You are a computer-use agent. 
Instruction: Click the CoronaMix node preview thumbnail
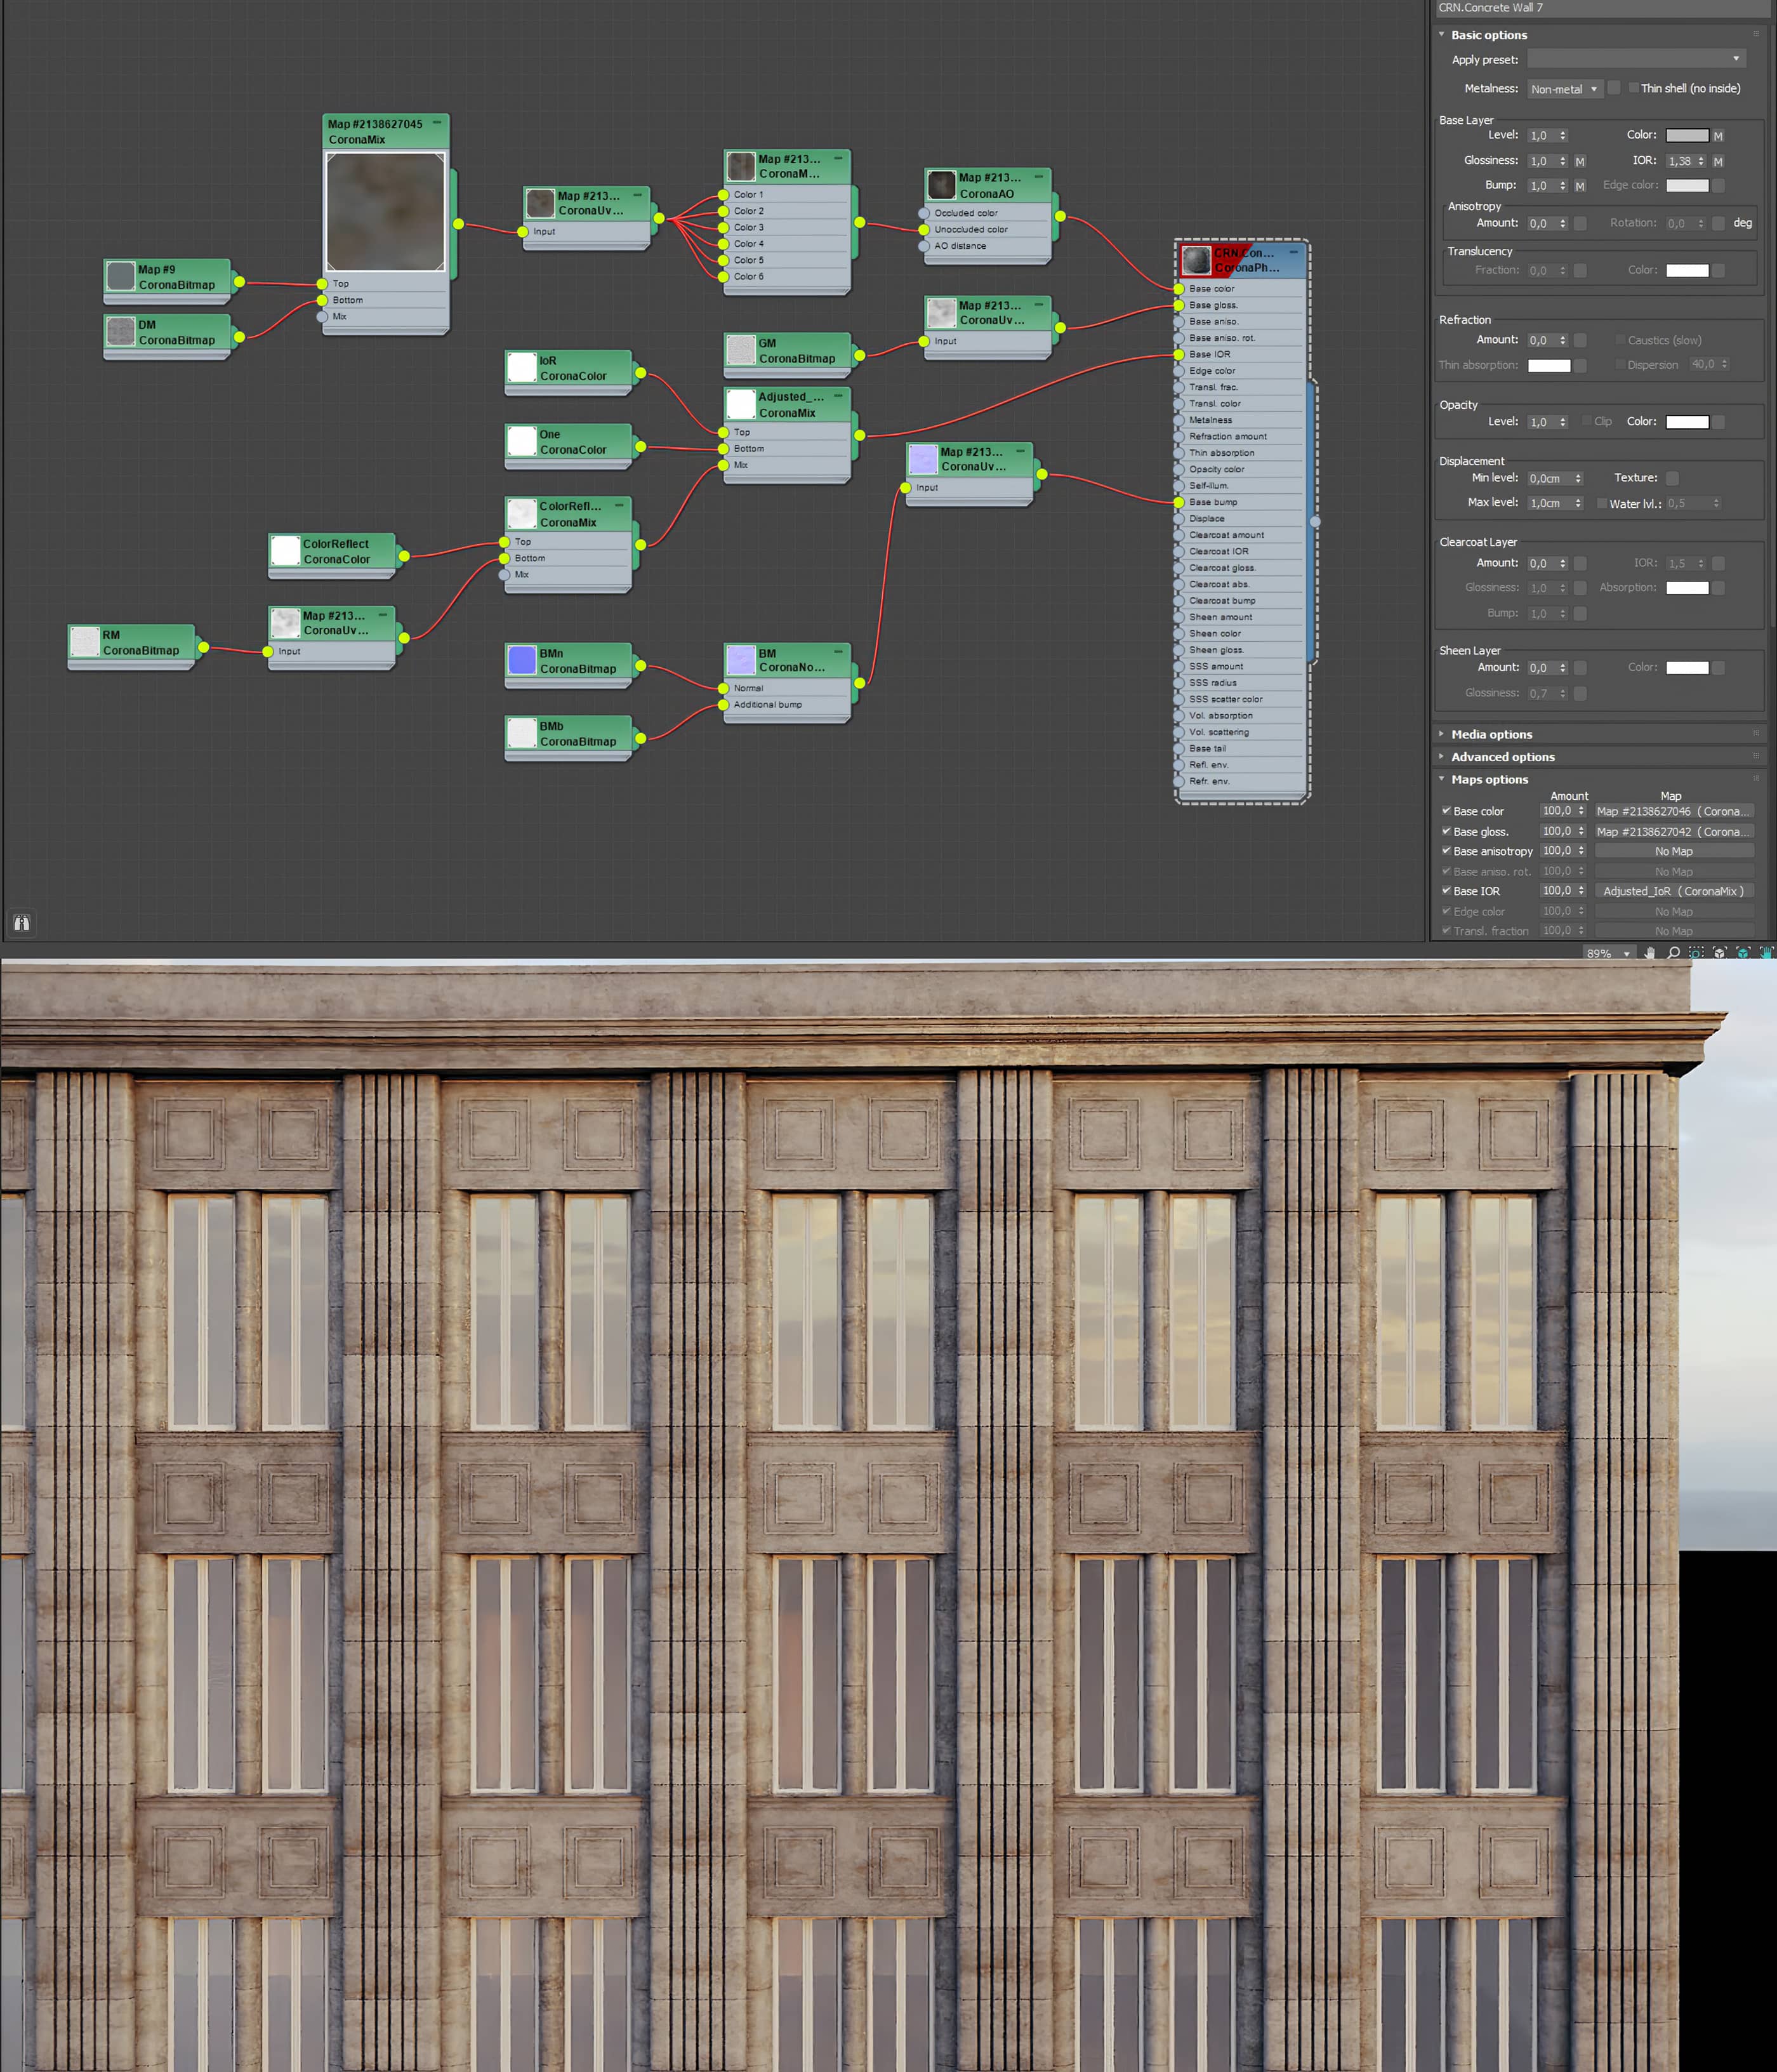tap(385, 211)
